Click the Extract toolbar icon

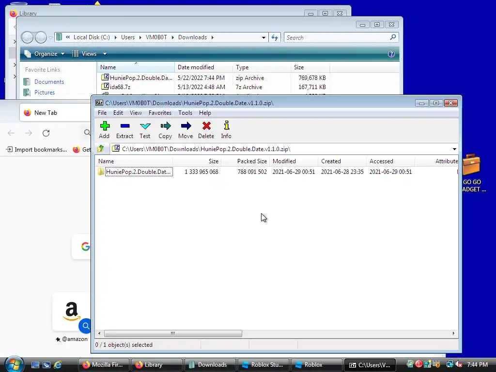pyautogui.click(x=125, y=126)
